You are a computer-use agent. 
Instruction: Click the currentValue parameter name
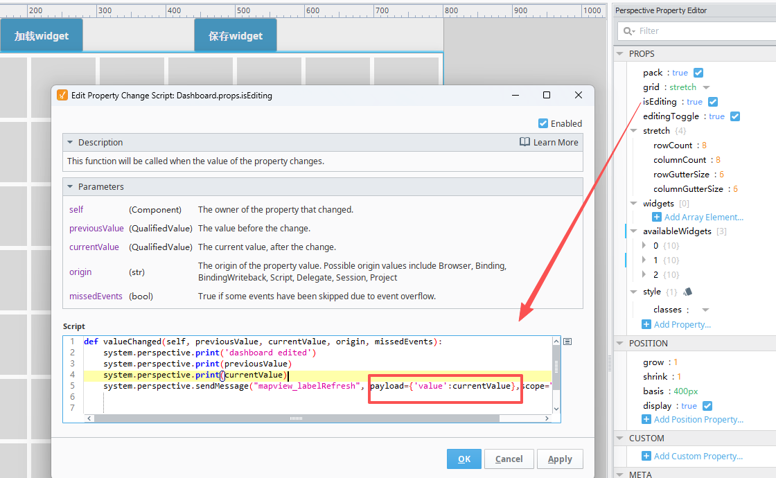pos(94,247)
